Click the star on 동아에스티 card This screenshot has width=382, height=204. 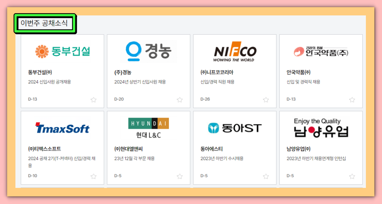coord(266,176)
